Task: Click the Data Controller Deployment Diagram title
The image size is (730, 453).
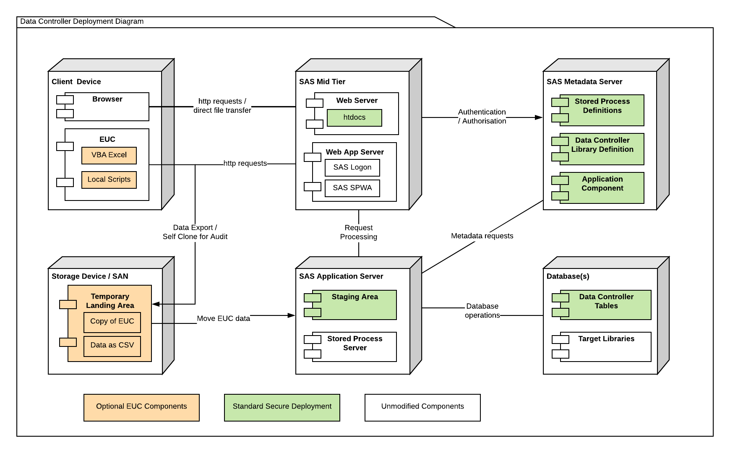Action: [x=82, y=21]
